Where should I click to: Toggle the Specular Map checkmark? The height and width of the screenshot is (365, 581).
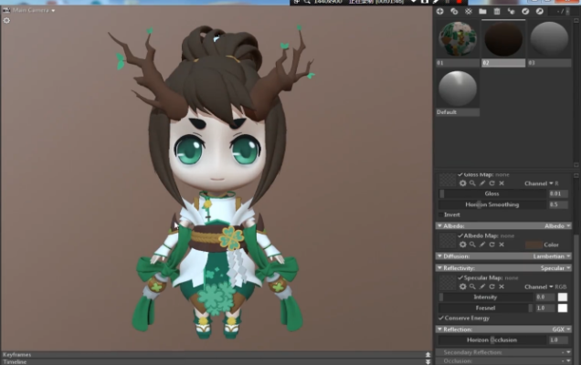click(x=460, y=277)
